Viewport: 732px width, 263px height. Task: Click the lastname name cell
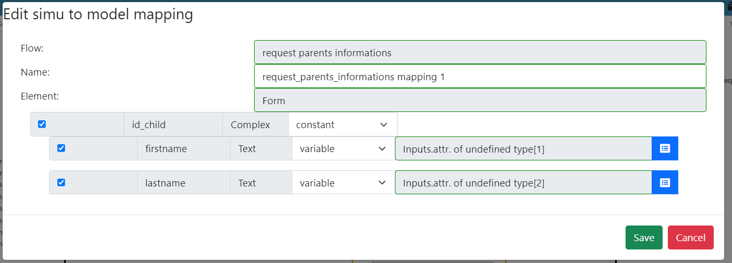pyautogui.click(x=184, y=183)
